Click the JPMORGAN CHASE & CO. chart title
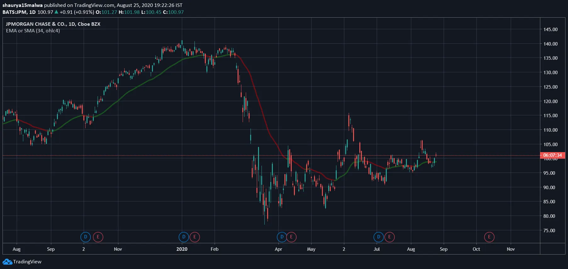Image resolution: width=568 pixels, height=269 pixels. coord(53,24)
